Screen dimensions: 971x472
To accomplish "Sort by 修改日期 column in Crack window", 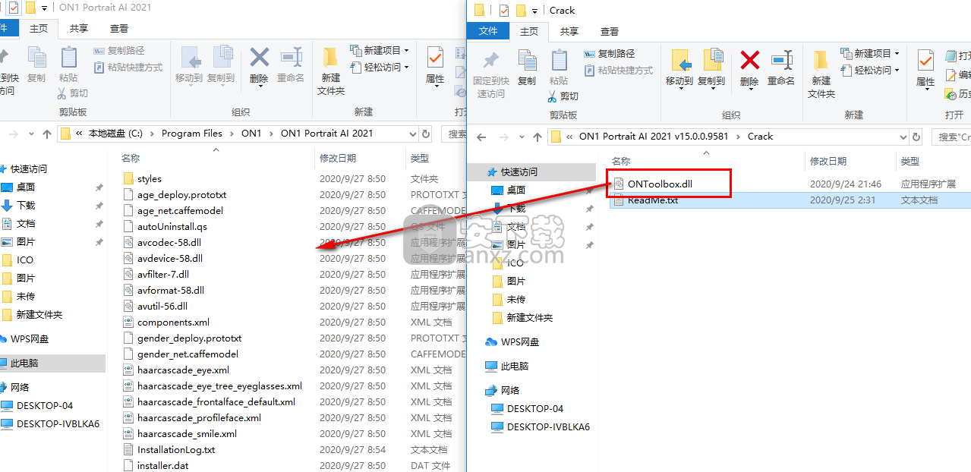I will [x=828, y=162].
